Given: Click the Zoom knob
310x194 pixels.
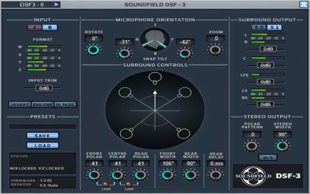Looking at the screenshot, I should 215,50.
